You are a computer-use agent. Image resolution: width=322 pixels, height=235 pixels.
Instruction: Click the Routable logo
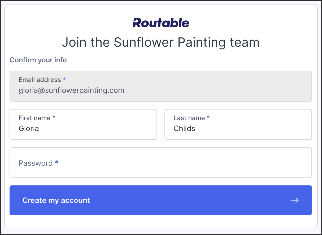pyautogui.click(x=161, y=23)
